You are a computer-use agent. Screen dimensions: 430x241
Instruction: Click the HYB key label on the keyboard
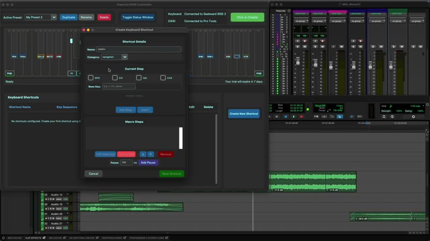pos(246,57)
